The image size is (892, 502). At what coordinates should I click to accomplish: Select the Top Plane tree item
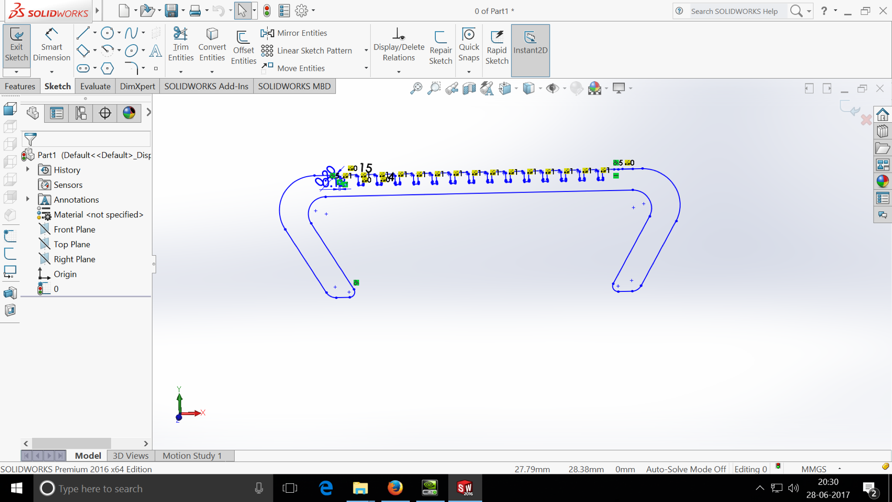[x=72, y=244]
